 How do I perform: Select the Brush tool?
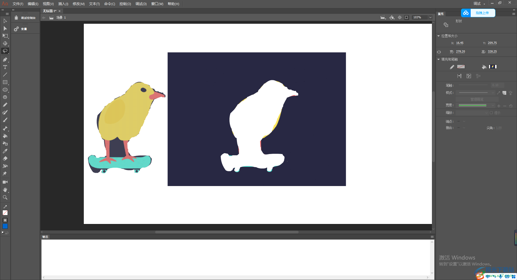coord(5,120)
